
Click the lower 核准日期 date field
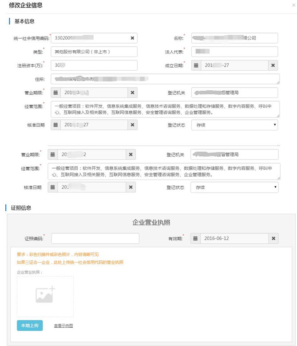pos(91,187)
